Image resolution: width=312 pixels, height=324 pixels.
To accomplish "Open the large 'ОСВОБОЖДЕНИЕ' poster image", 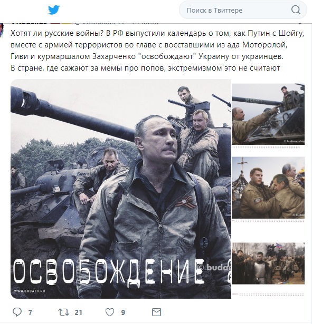I will pos(121,189).
